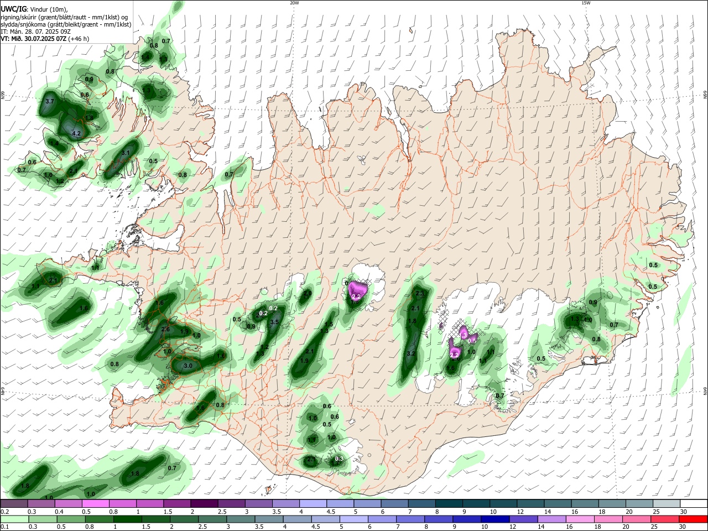Image resolution: width=708 pixels, height=531 pixels.
Task: Select the bright pink 0.5 snow legend swatch
Action: click(x=96, y=504)
